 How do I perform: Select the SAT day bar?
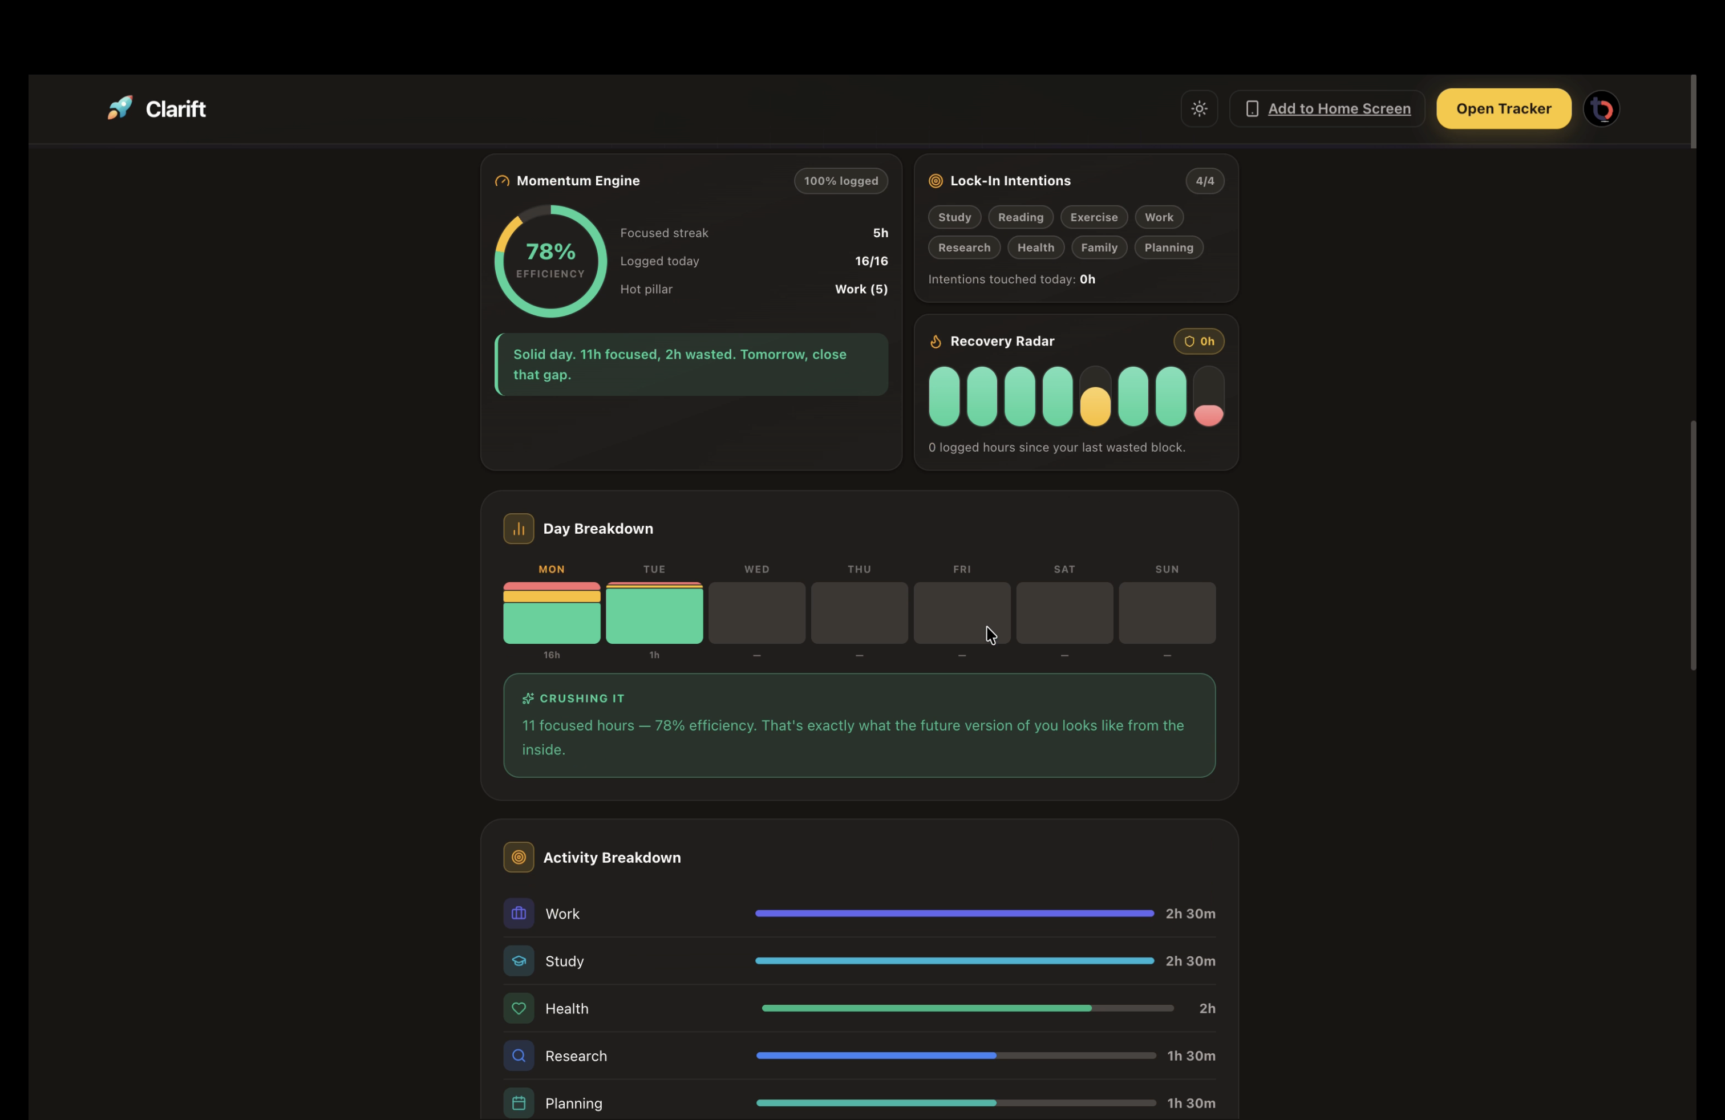coord(1064,613)
